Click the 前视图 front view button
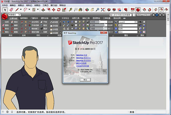The image size is (171, 115). (54, 22)
